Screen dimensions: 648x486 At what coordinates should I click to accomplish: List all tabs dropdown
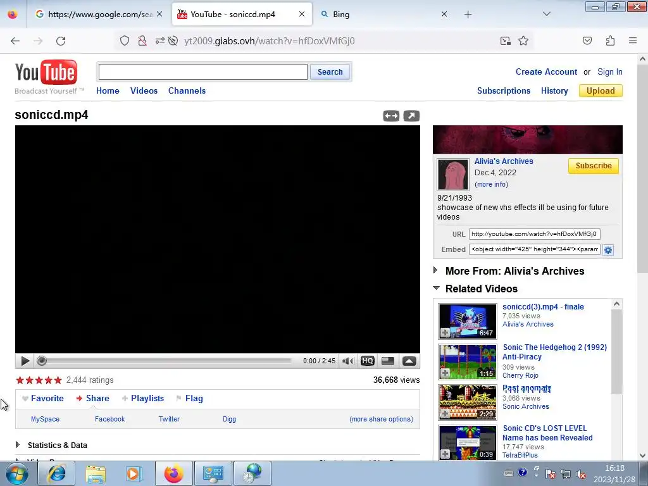coord(546,14)
